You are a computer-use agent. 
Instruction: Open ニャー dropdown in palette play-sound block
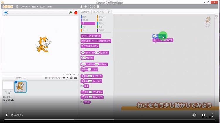pos(85,36)
